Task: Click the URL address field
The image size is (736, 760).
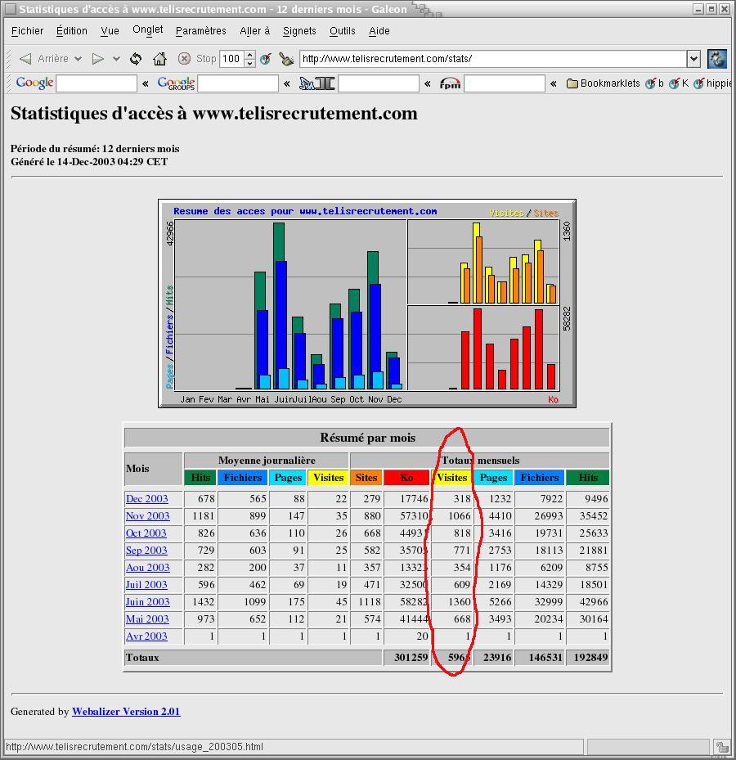Action: [492, 59]
